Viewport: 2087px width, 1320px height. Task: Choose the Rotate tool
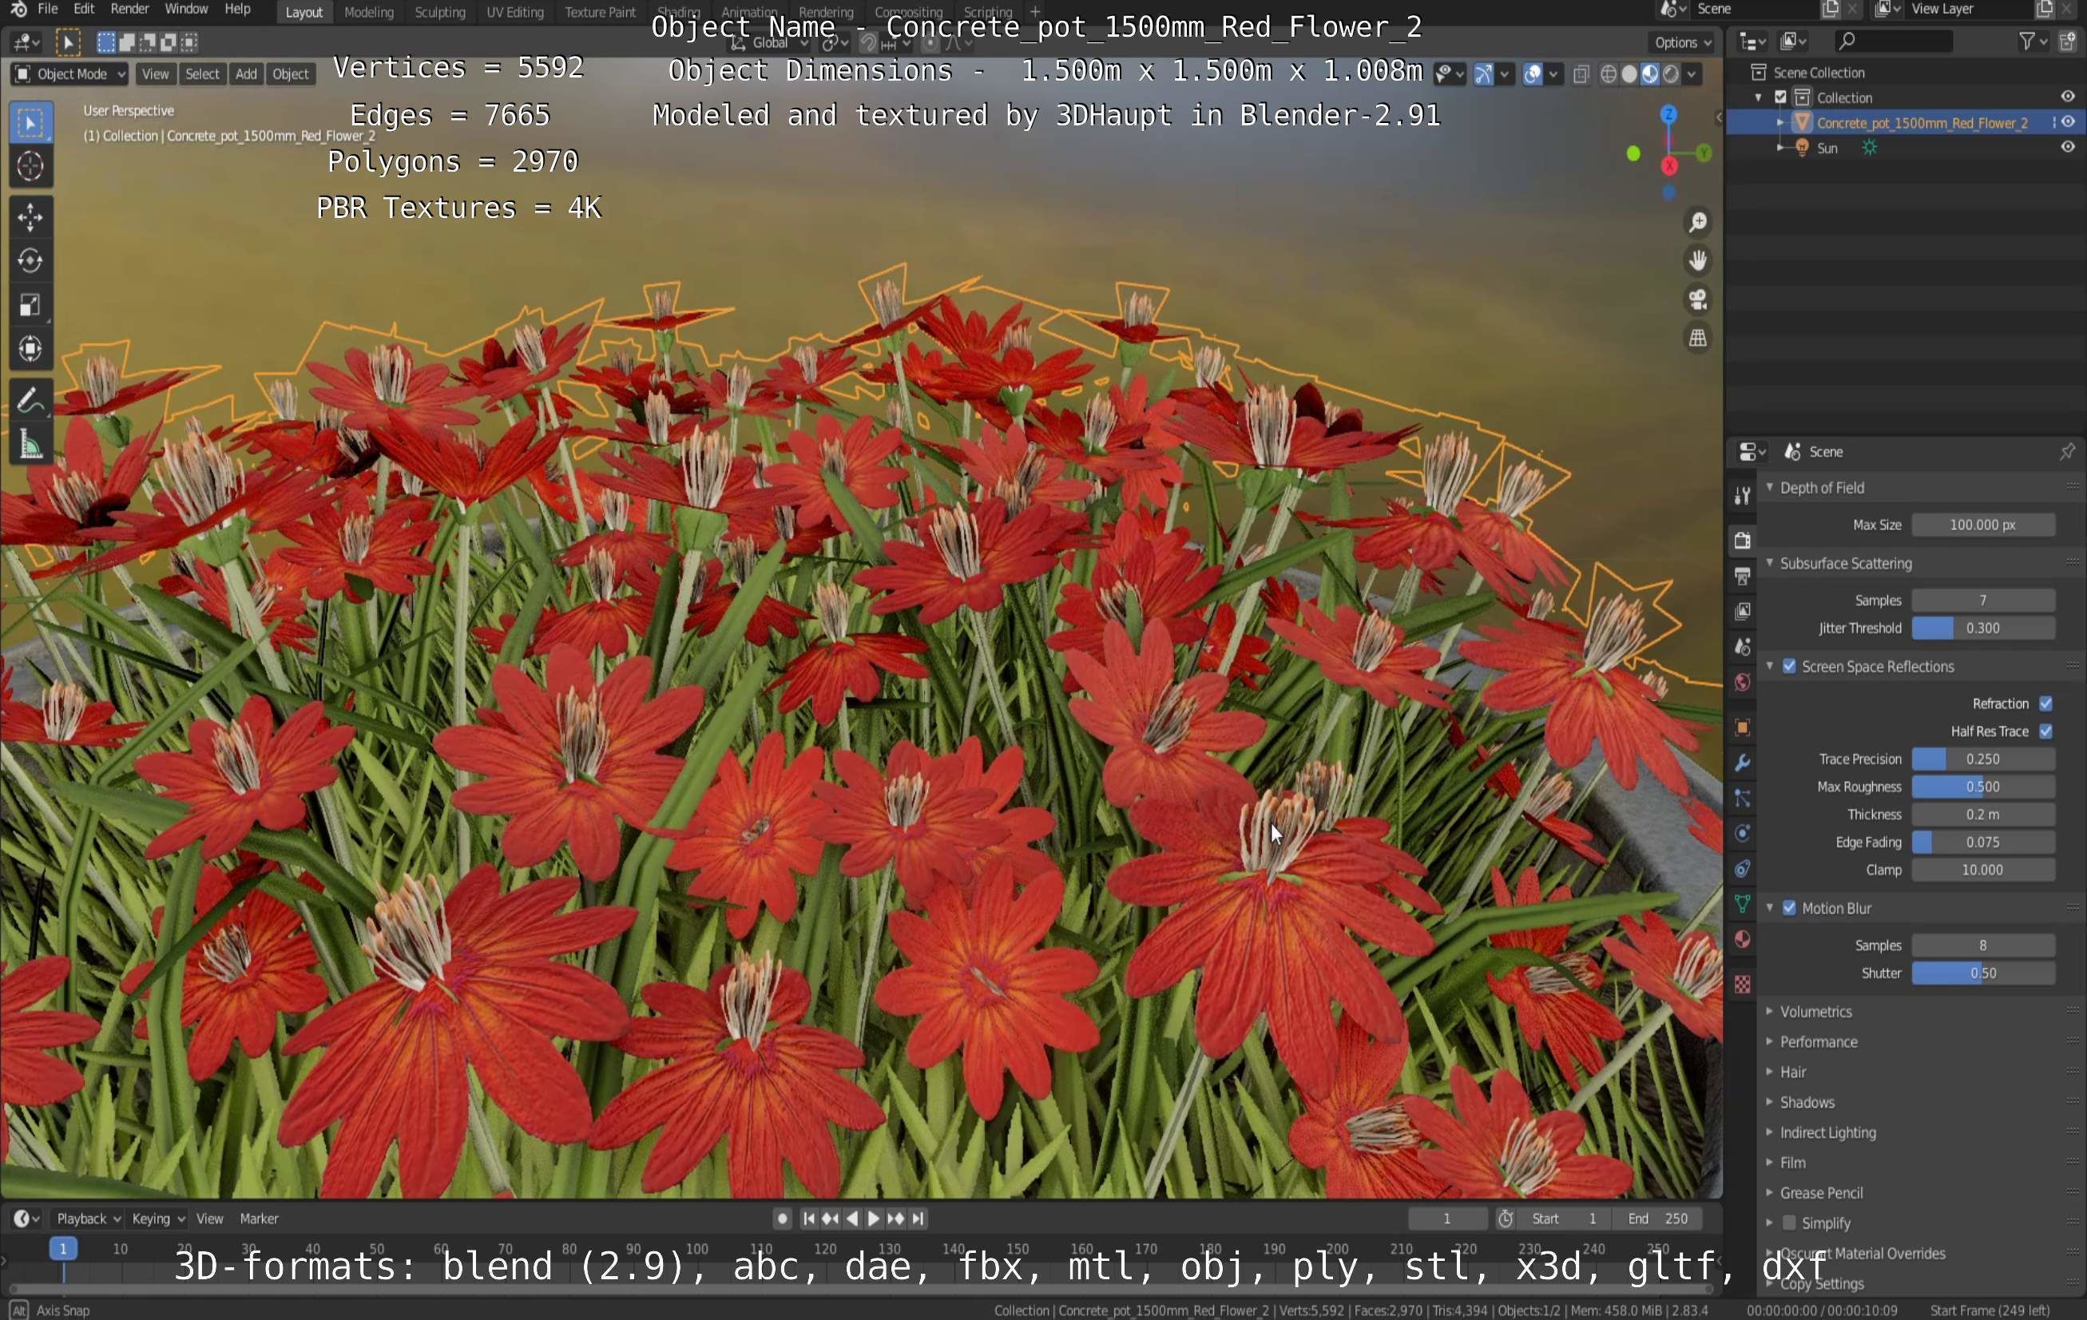30,261
